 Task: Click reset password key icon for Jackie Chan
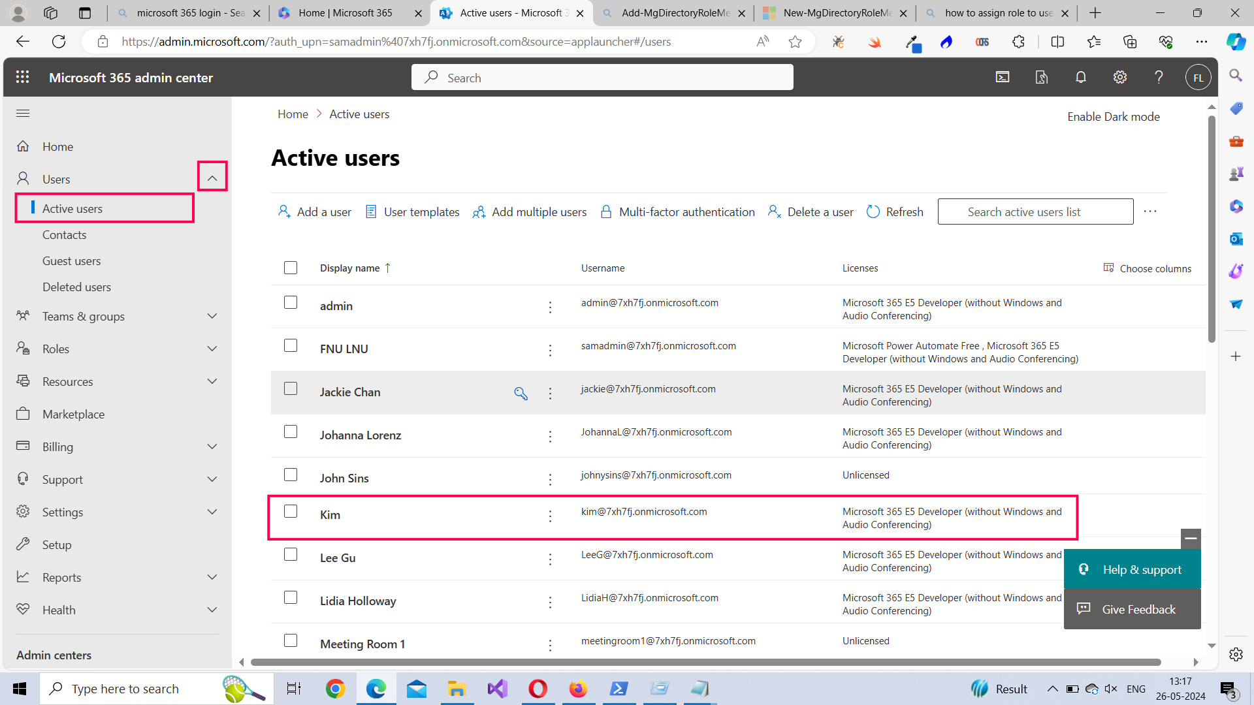click(x=521, y=393)
